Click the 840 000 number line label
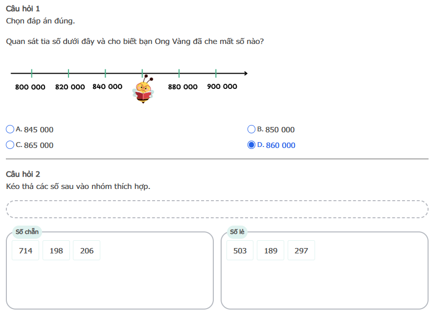The image size is (431, 312). (107, 86)
